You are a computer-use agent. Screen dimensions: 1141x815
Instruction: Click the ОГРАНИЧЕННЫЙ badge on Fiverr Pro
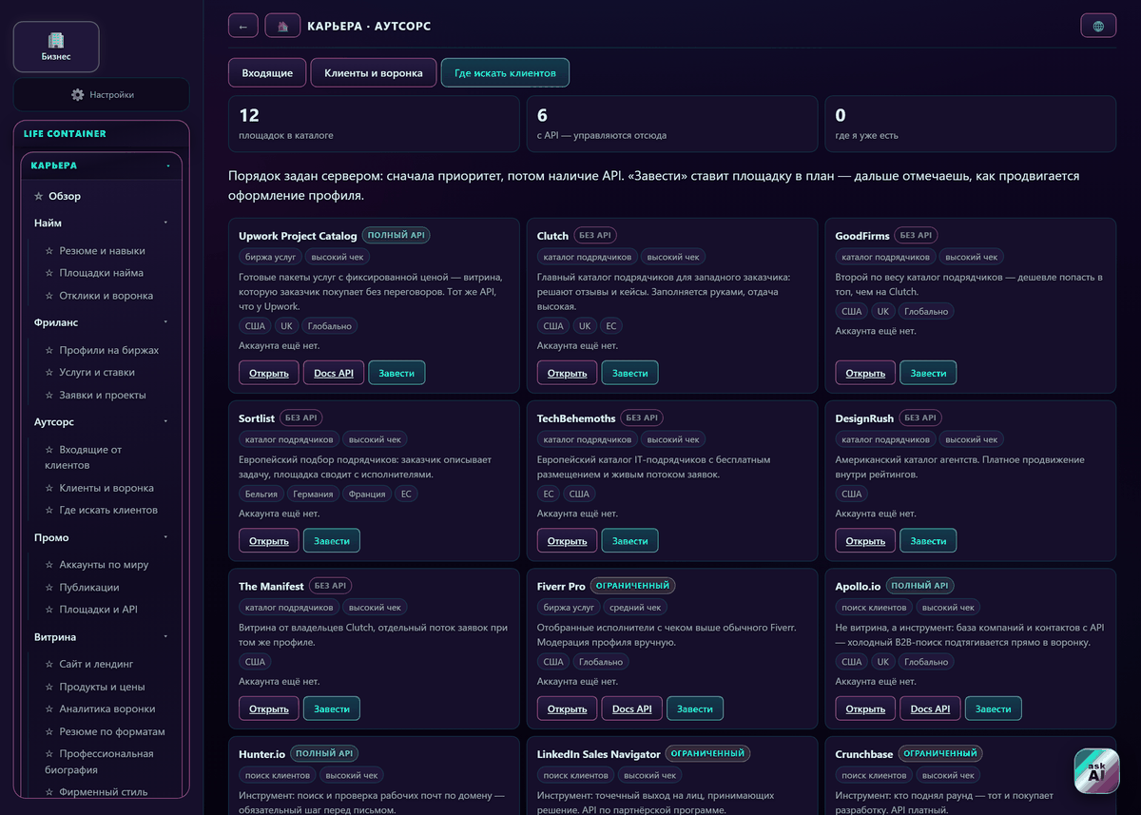(x=632, y=586)
